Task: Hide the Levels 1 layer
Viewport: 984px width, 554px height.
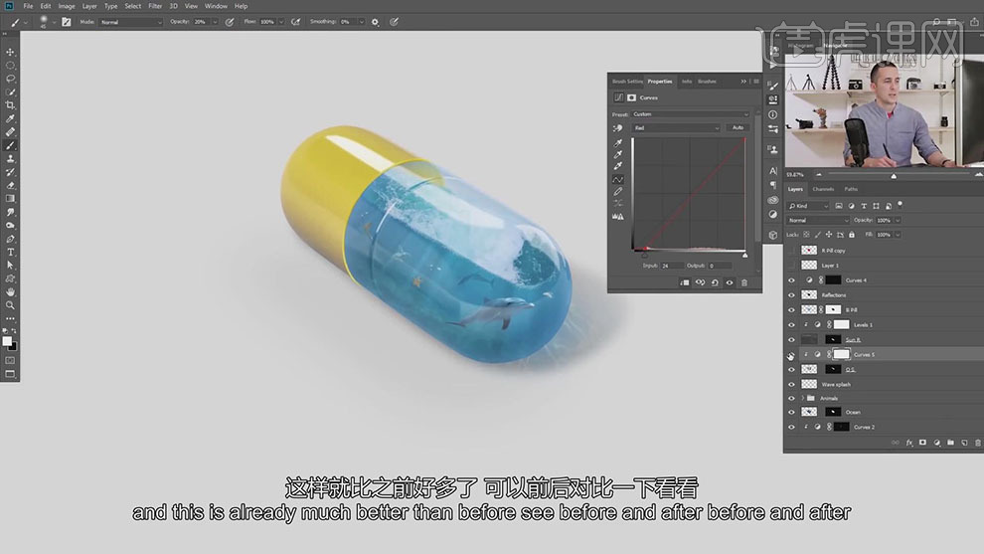Action: tap(791, 324)
